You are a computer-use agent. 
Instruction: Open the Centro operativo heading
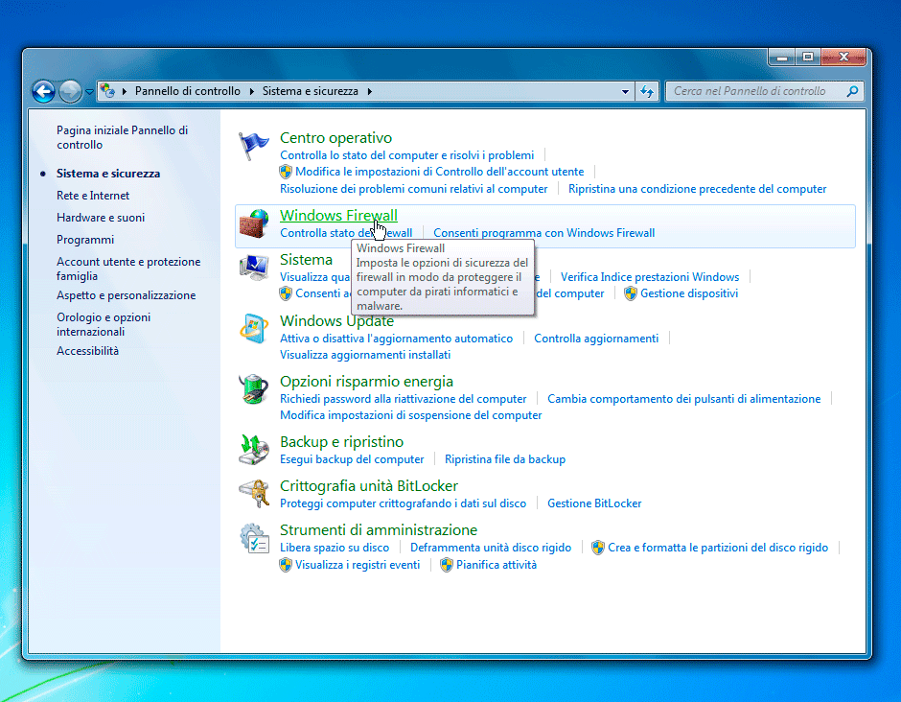pos(335,138)
